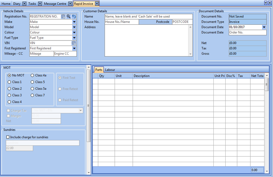Image resolution: width=273 pixels, height=177 pixels.
Task: Close the Rapid Invoice tab
Action: [97, 3]
